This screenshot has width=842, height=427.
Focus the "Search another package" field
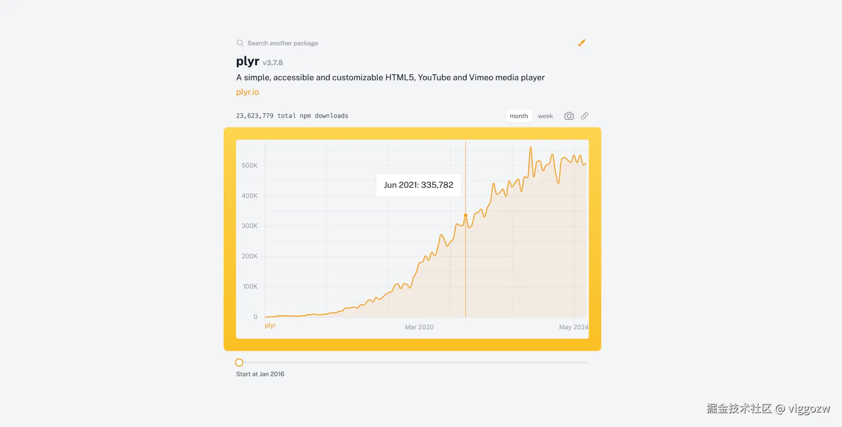point(283,43)
